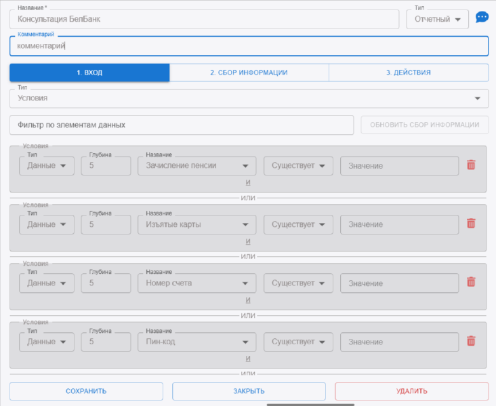Open the chat comment bubble icon
Viewport: 496px width, 406px height.
point(482,18)
